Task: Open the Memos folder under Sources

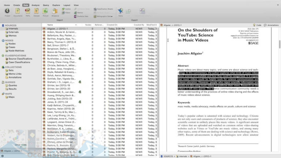Action: click(x=12, y=35)
